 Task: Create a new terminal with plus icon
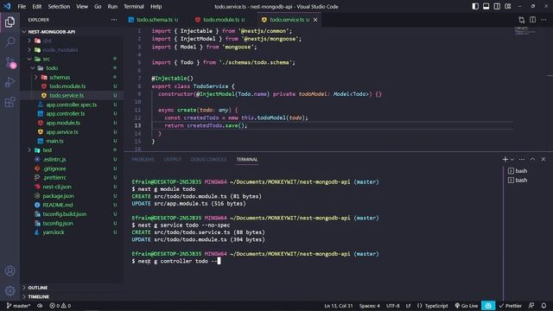505,159
